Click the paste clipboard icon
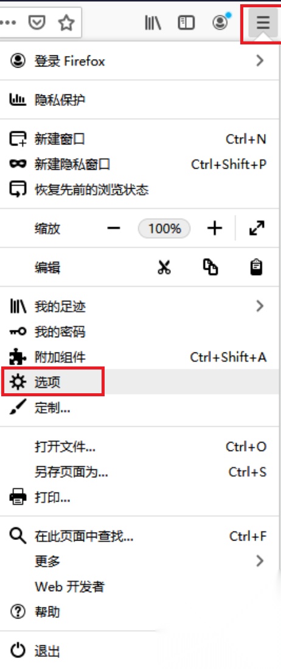 coord(256,267)
